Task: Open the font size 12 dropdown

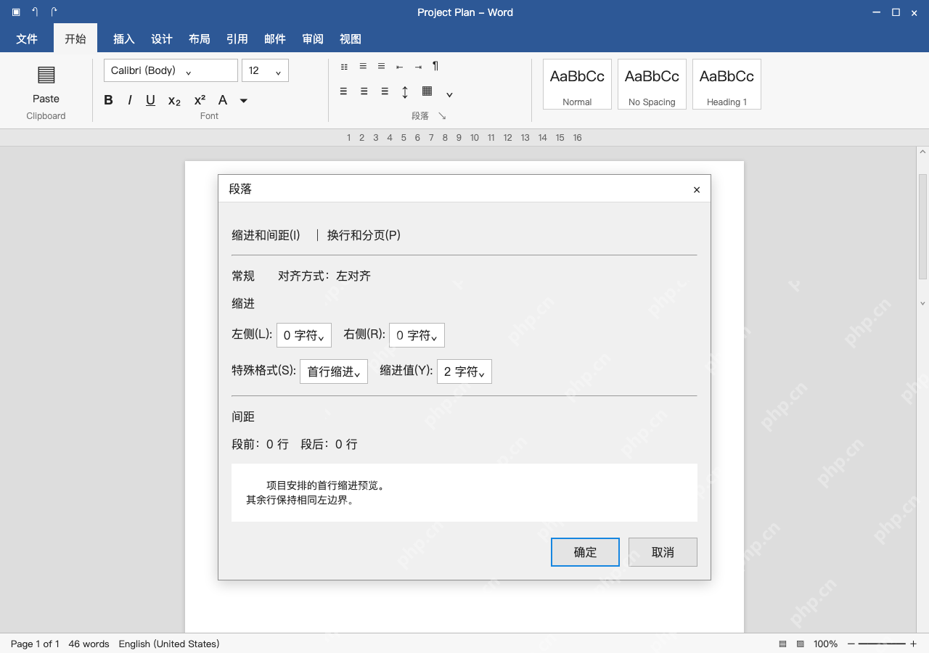Action: point(265,70)
